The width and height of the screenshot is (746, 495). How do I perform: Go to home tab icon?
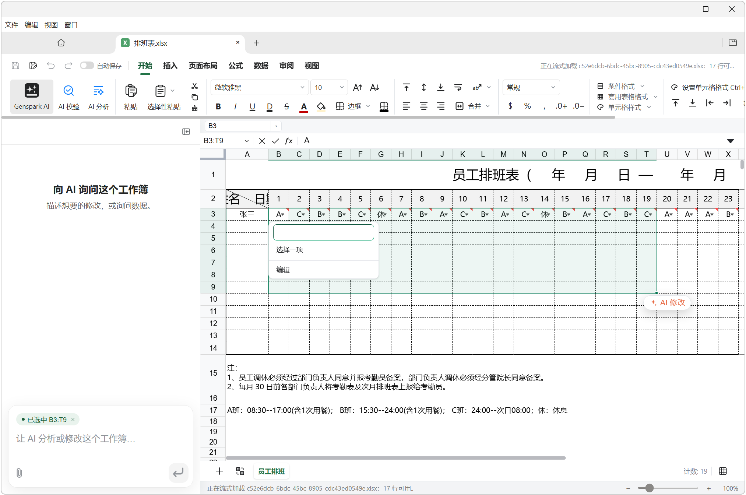coord(61,43)
